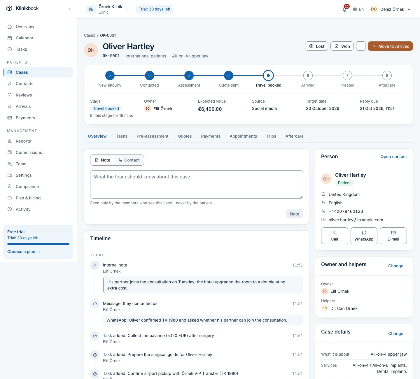Screen dimensions: 420x379
Task: Open Overview in the sidebar
Action: 38,27
